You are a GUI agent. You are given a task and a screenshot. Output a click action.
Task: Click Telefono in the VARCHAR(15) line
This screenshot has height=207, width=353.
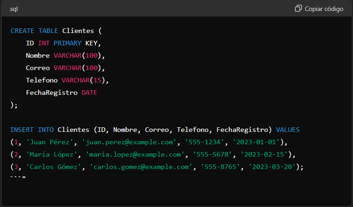[x=42, y=80]
